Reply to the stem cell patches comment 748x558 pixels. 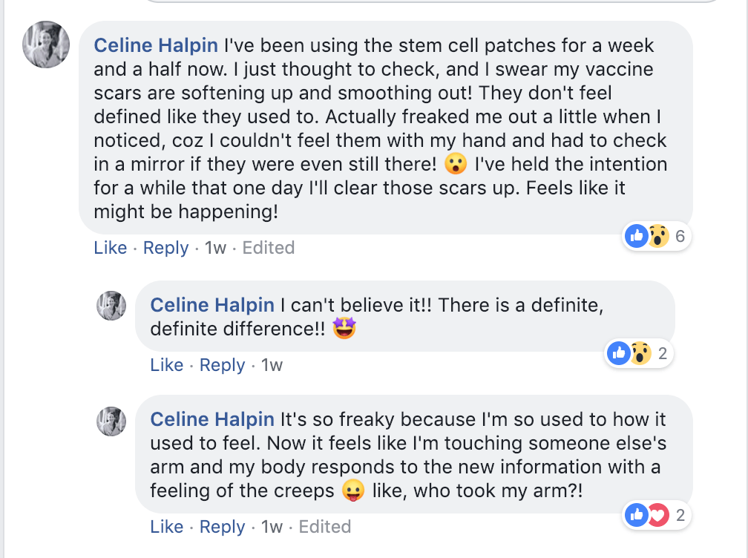pos(165,248)
